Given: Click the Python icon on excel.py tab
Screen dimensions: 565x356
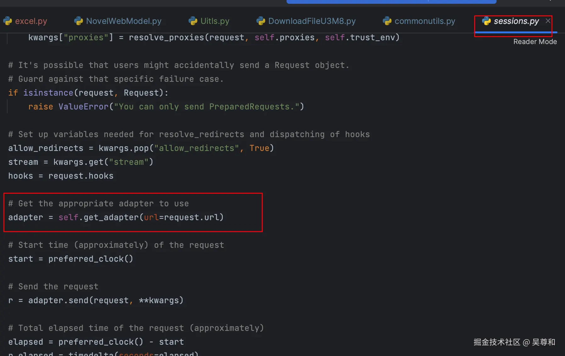Looking at the screenshot, I should pos(8,21).
